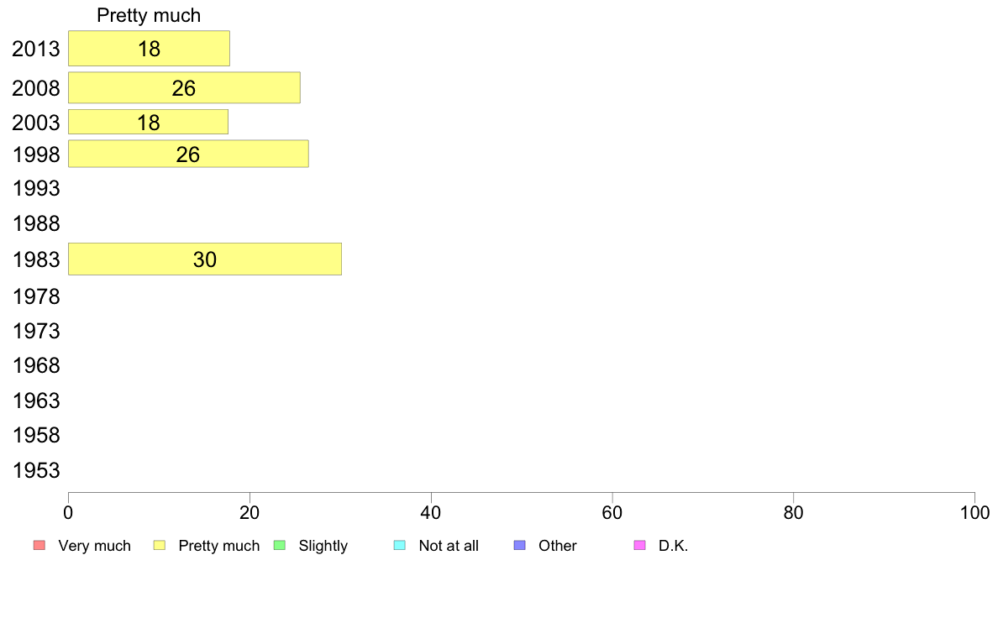Click the Slightly legend text

[323, 546]
